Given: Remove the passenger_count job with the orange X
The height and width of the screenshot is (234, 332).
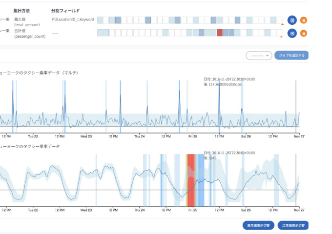Looking at the screenshot, I should point(304,34).
